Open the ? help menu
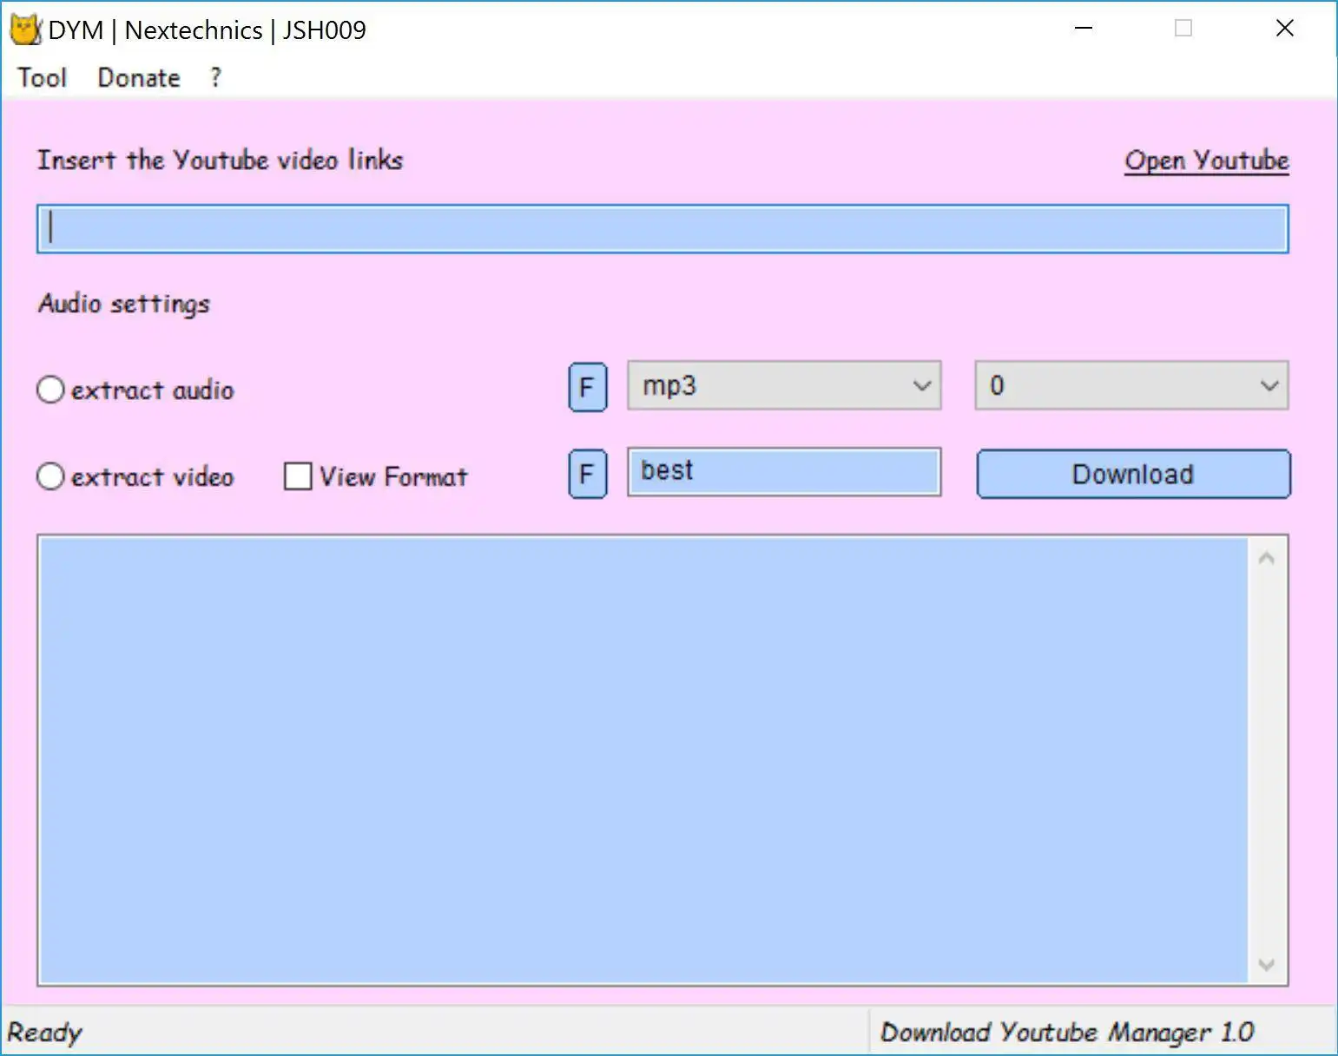The image size is (1338, 1056). [x=216, y=78]
